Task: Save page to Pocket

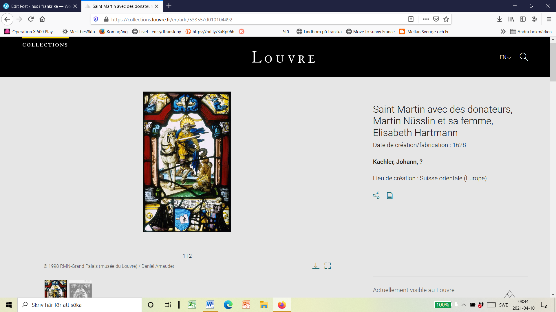Action: (x=436, y=19)
